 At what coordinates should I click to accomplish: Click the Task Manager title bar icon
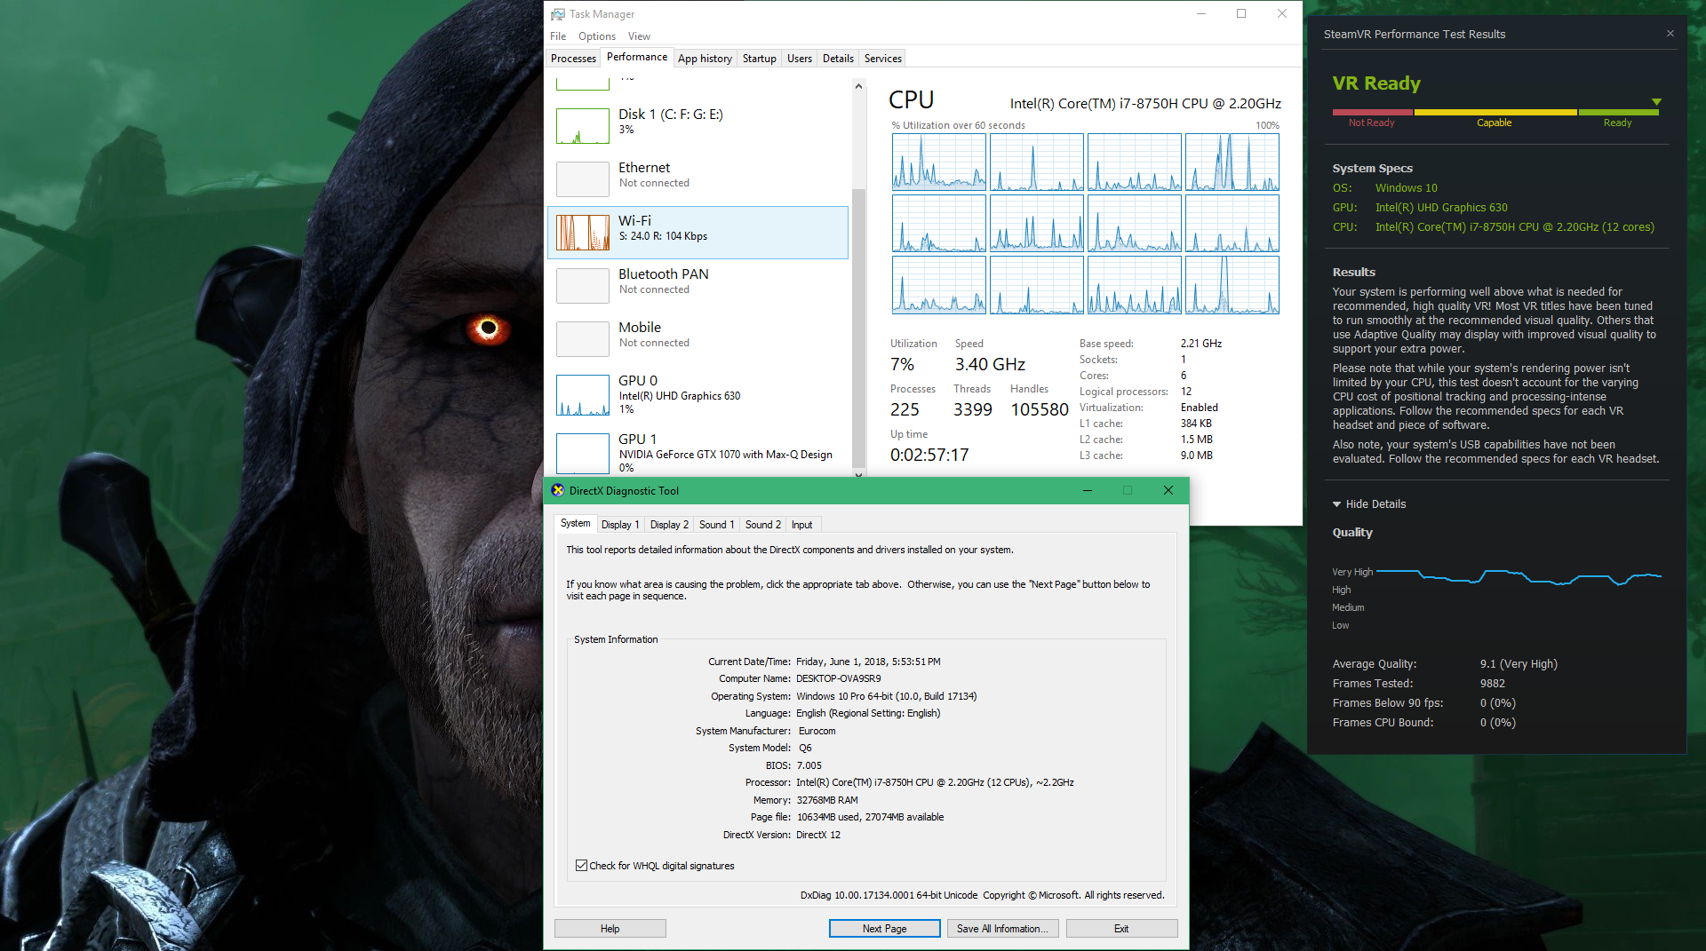coord(557,14)
